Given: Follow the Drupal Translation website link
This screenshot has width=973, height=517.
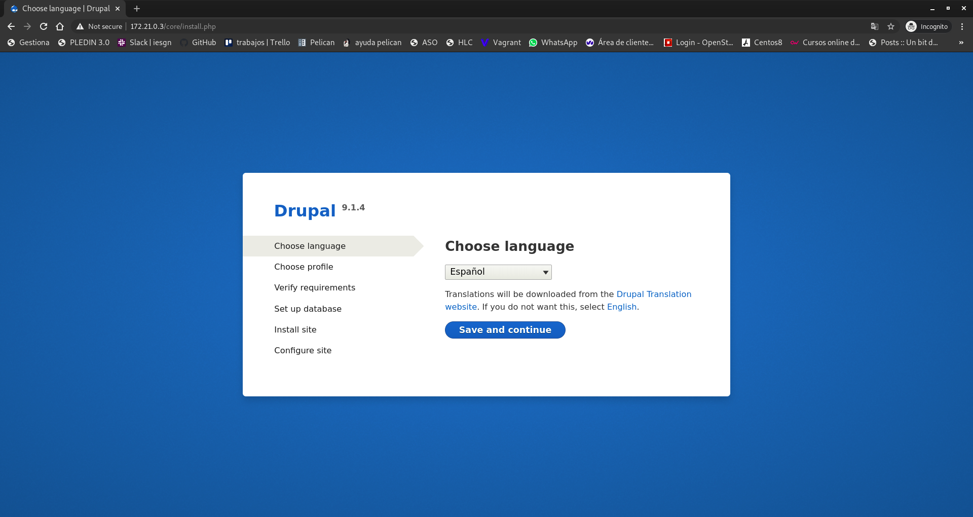Looking at the screenshot, I should click(x=653, y=294).
